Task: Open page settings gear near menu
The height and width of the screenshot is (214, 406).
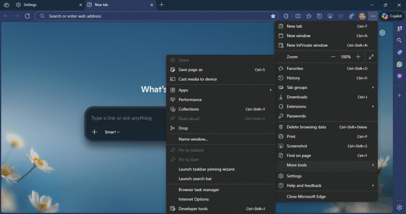Action: pyautogui.click(x=382, y=32)
